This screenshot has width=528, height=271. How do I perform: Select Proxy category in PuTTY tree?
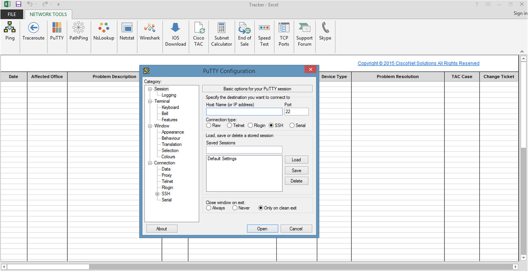(167, 175)
